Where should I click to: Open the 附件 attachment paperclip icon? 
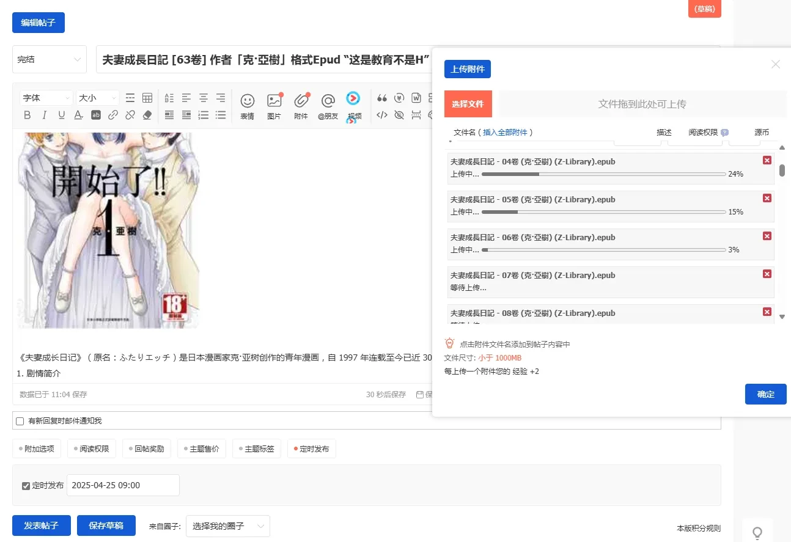[x=301, y=106]
